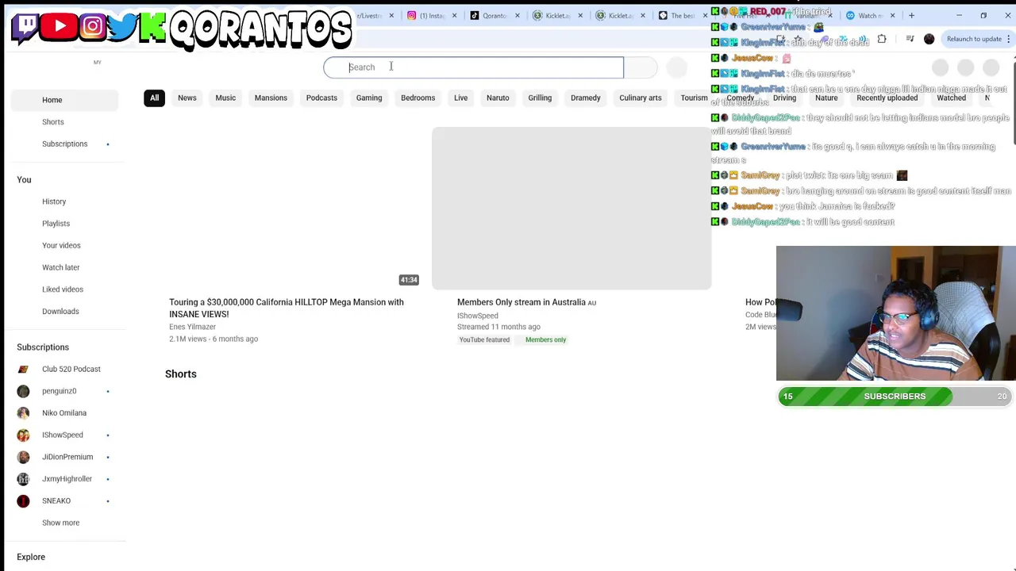
Task: Open the California HILLTOP Mega Mansion video title
Action: coord(287,308)
